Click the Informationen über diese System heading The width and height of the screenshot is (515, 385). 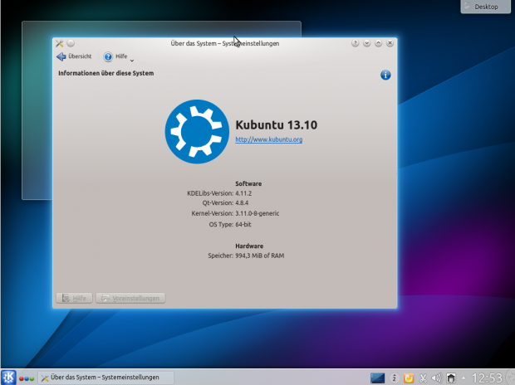(105, 73)
